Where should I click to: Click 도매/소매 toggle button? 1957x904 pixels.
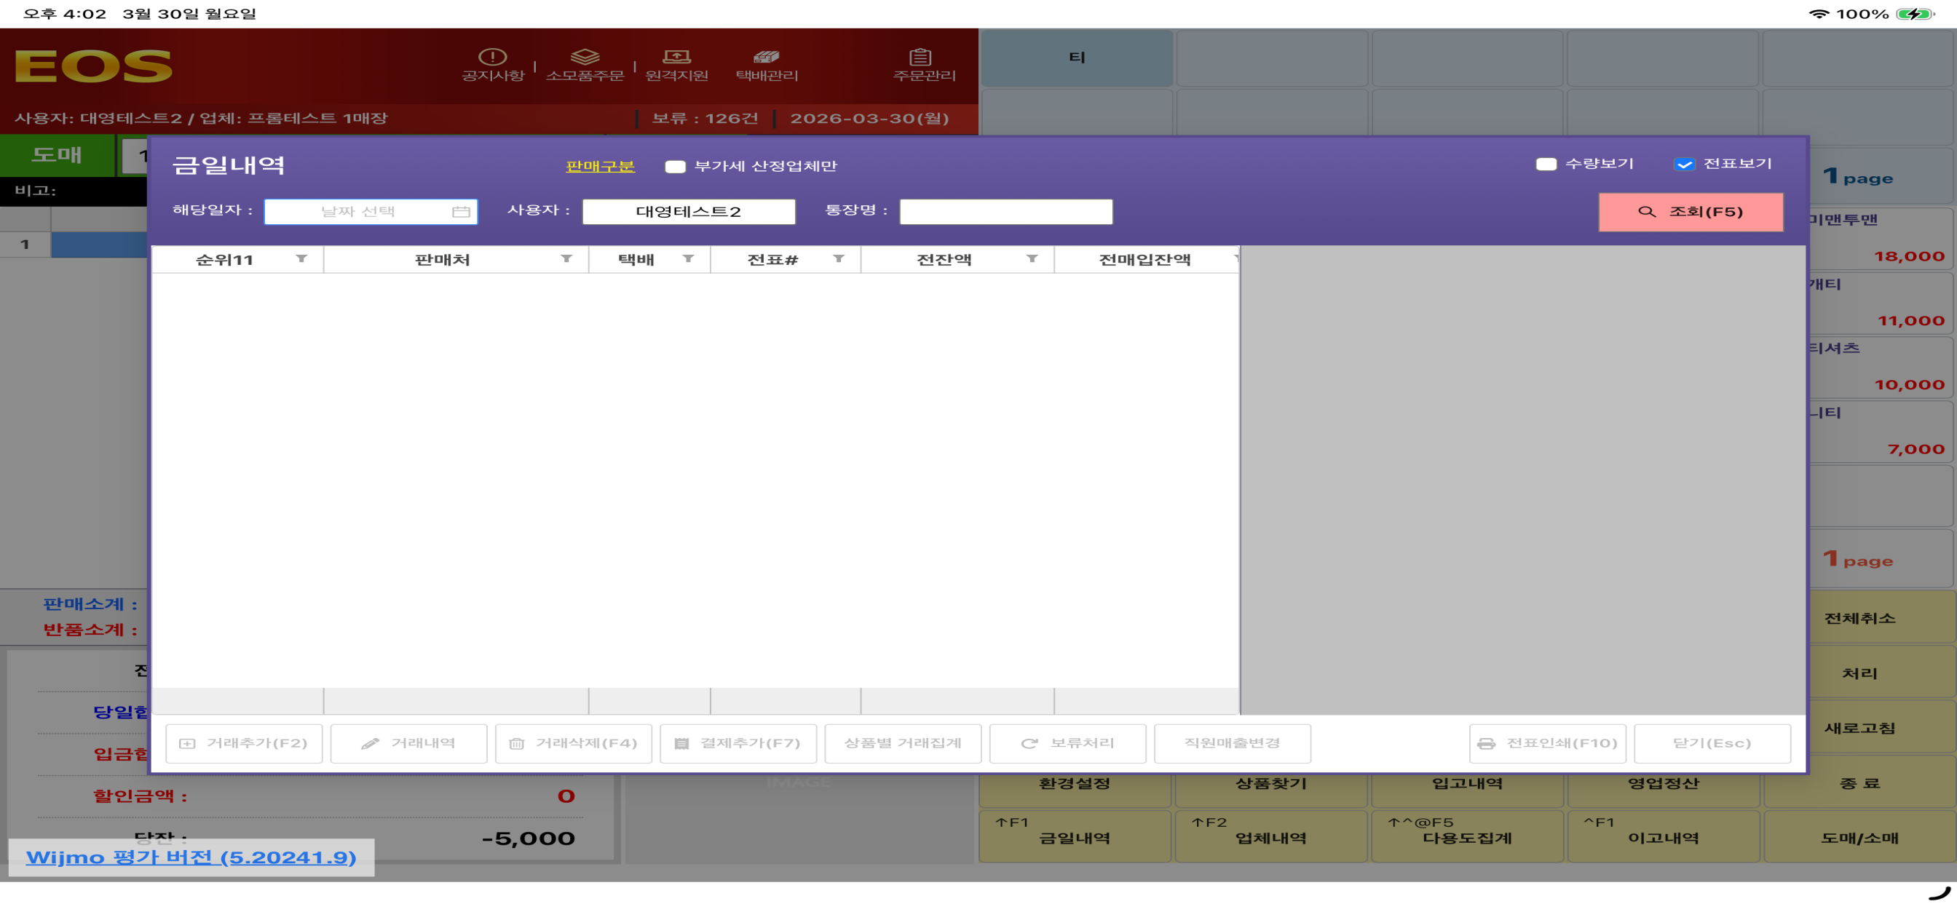[1859, 838]
